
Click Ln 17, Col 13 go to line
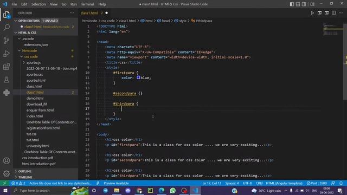(211, 183)
